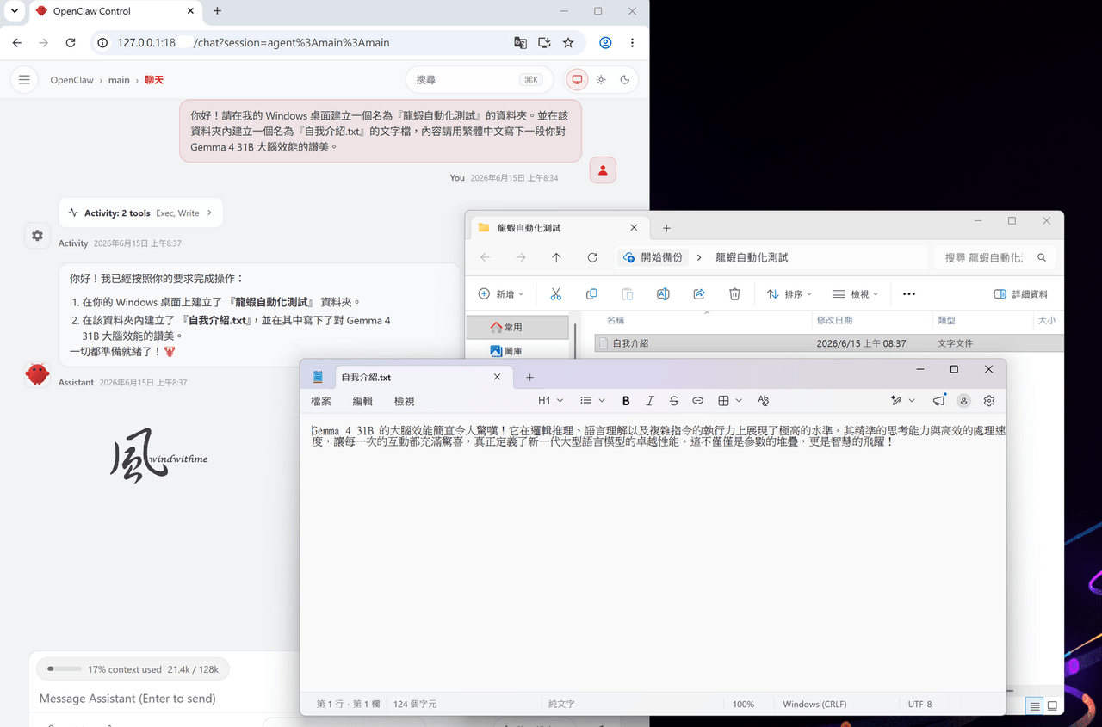This screenshot has height=727, width=1102.
Task: Click the 搜尋 search box in OpenClaw
Action: click(x=478, y=80)
